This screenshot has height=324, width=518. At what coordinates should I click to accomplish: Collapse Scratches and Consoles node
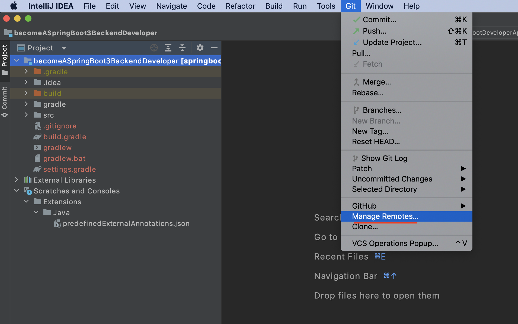click(x=17, y=190)
